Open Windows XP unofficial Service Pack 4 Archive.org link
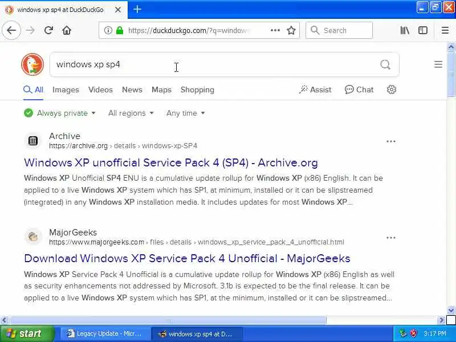Viewport: 456px width, 342px height. tap(171, 162)
